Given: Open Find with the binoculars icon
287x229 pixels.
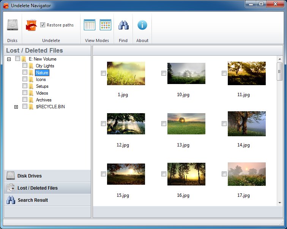Looking at the screenshot, I should tap(123, 25).
